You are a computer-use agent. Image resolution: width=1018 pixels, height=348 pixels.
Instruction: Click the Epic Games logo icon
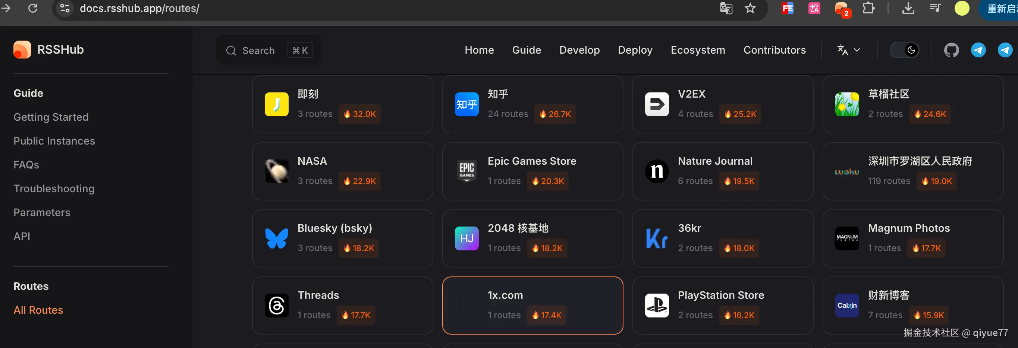pos(466,171)
